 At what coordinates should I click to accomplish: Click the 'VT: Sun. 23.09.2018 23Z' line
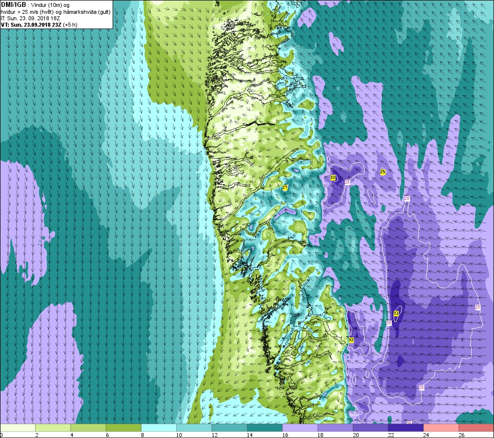pyautogui.click(x=32, y=25)
